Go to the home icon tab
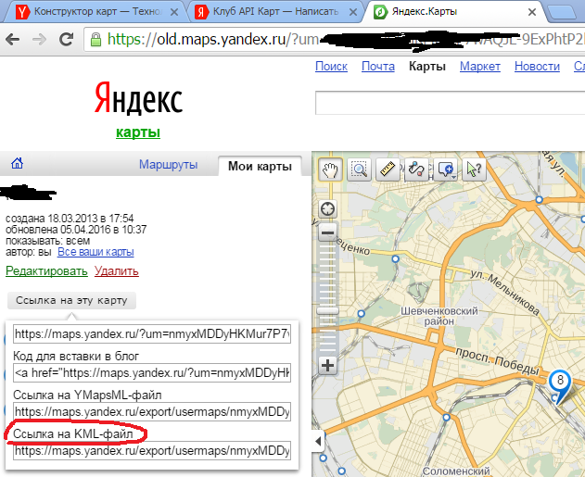585x477 pixels. [17, 164]
